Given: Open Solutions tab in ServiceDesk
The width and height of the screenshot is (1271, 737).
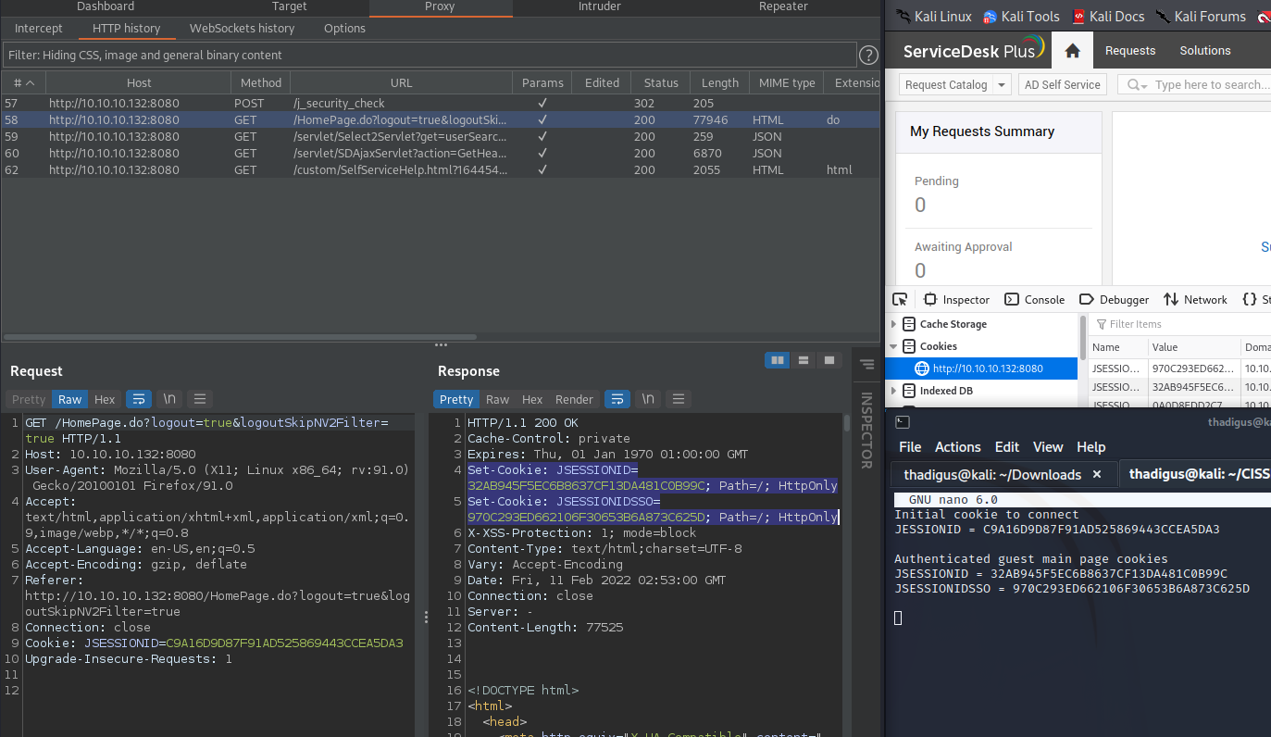Looking at the screenshot, I should pos(1204,51).
